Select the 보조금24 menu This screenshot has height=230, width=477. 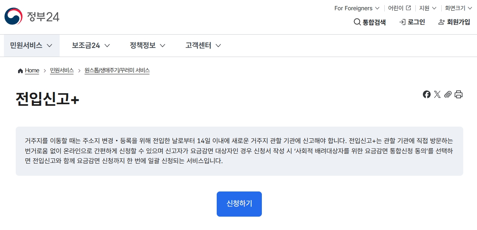[86, 46]
